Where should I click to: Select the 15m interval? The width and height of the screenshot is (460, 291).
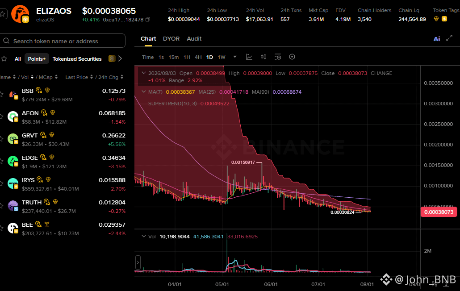pyautogui.click(x=173, y=57)
